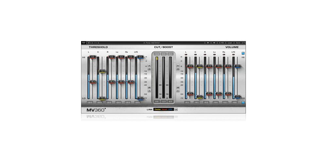The height and width of the screenshot is (163, 327).
Task: Click Threshold C high handle showing -12.0
Action: point(102,71)
